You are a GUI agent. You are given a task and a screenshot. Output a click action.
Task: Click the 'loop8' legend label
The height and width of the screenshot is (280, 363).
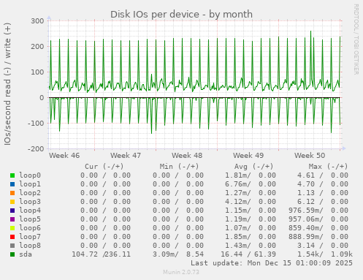coord(30,246)
